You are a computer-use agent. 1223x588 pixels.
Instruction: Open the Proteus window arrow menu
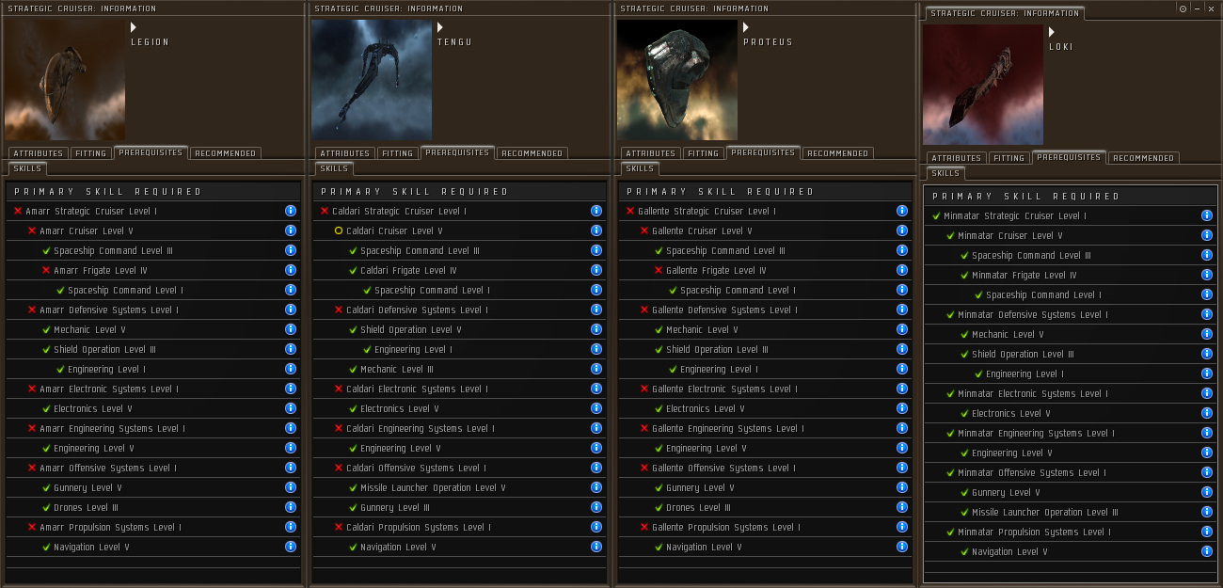(746, 27)
